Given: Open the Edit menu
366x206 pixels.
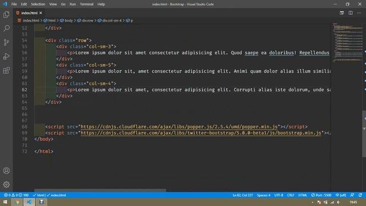Looking at the screenshot, I should 23,4.
